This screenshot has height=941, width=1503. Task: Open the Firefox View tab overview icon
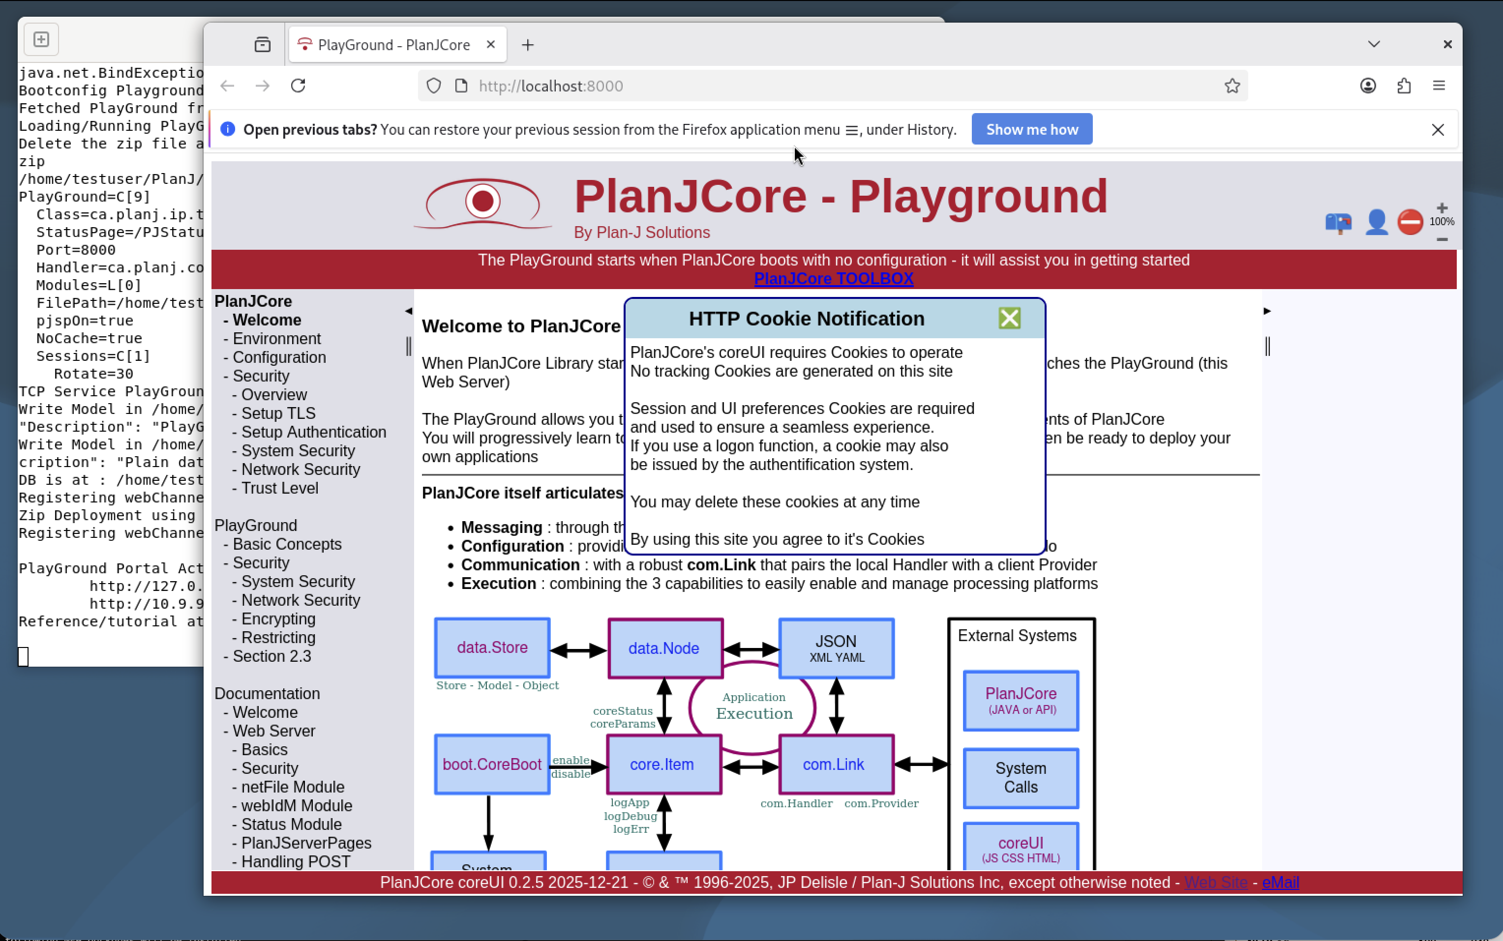click(263, 45)
